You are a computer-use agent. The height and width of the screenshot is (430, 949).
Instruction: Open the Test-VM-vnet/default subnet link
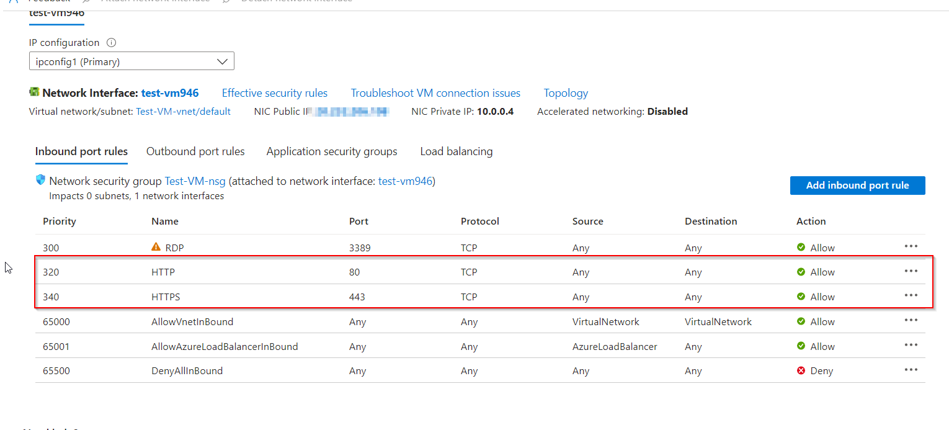click(x=183, y=112)
